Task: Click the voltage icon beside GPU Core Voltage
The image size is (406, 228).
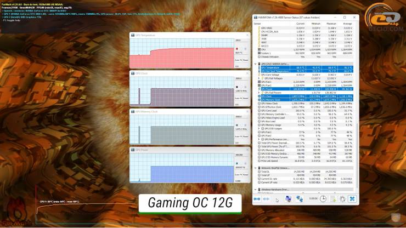Action: (259, 75)
